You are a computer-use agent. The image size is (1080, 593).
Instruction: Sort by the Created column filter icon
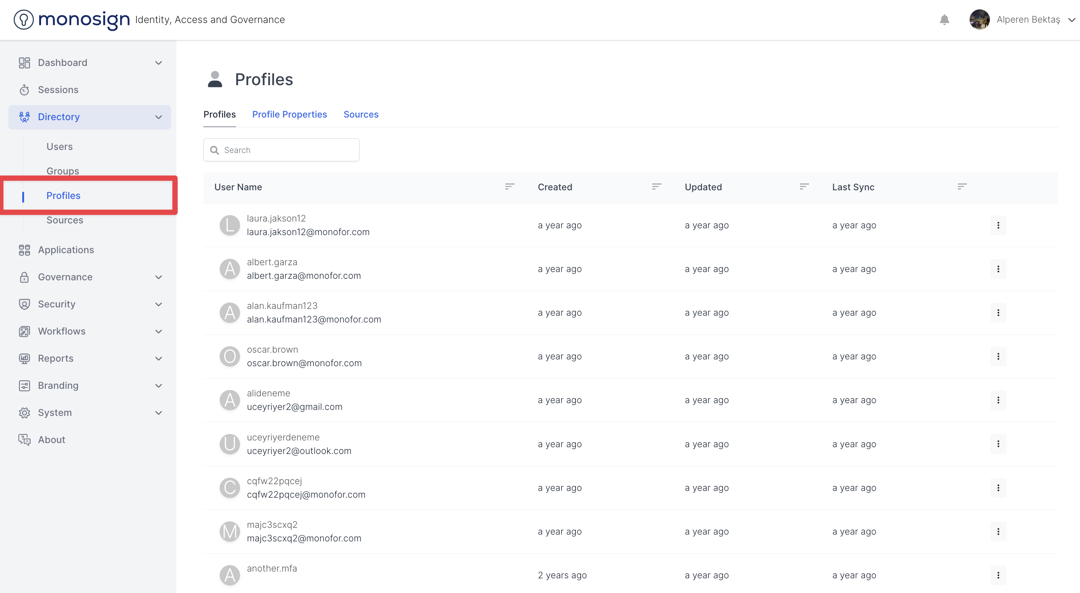coord(656,186)
